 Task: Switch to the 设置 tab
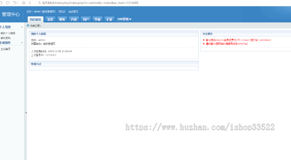[50, 19]
